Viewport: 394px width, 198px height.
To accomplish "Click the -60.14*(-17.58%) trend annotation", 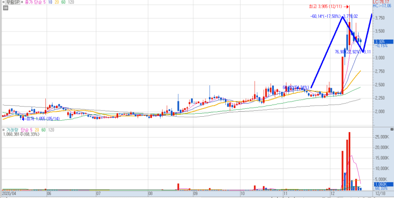I will (325, 16).
